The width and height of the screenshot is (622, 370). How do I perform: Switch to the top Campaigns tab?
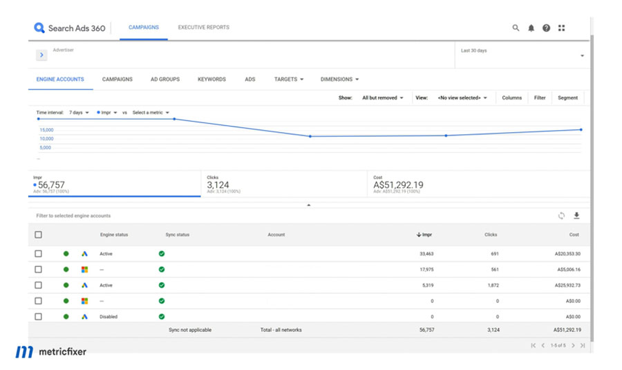[144, 28]
